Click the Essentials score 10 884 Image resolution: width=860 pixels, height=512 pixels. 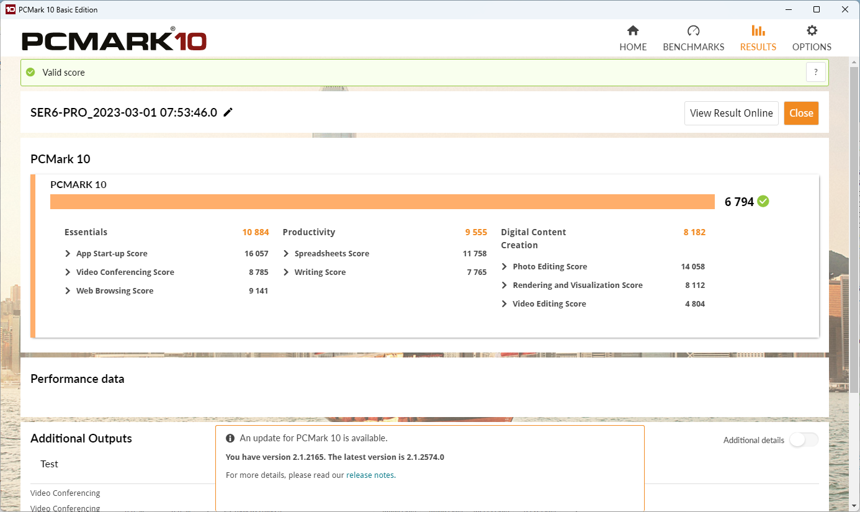pyautogui.click(x=256, y=232)
